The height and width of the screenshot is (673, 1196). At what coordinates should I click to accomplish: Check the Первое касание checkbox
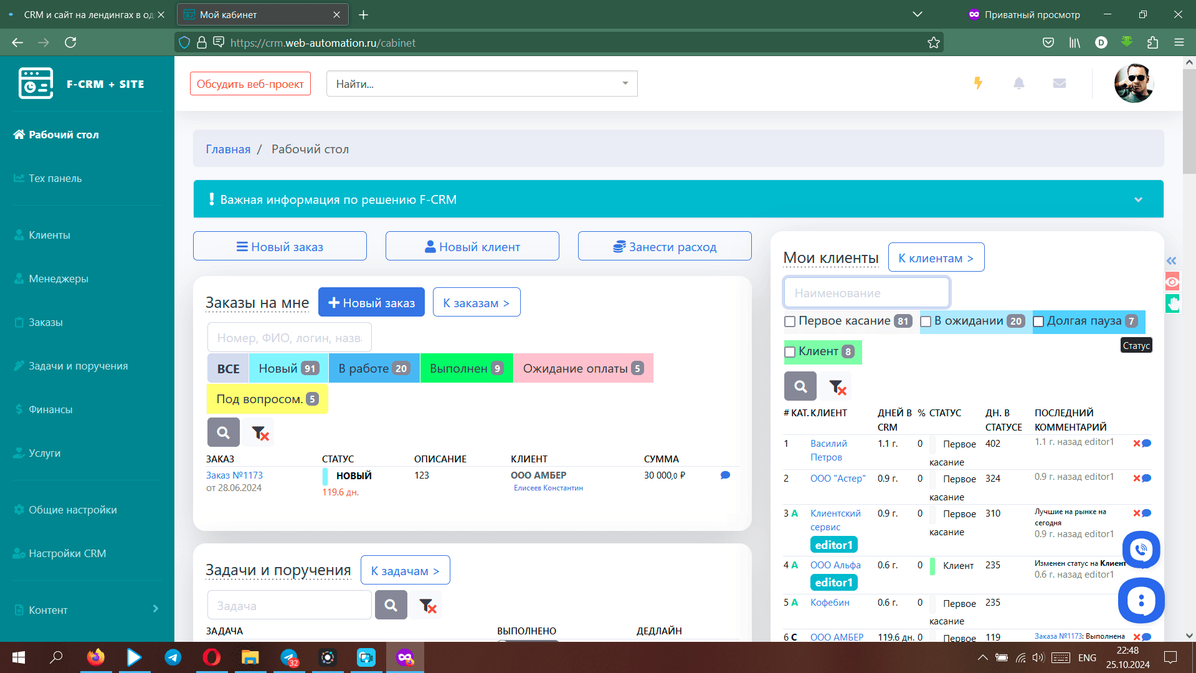click(x=790, y=322)
